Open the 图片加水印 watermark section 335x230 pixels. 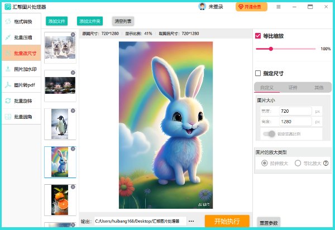(x=21, y=69)
